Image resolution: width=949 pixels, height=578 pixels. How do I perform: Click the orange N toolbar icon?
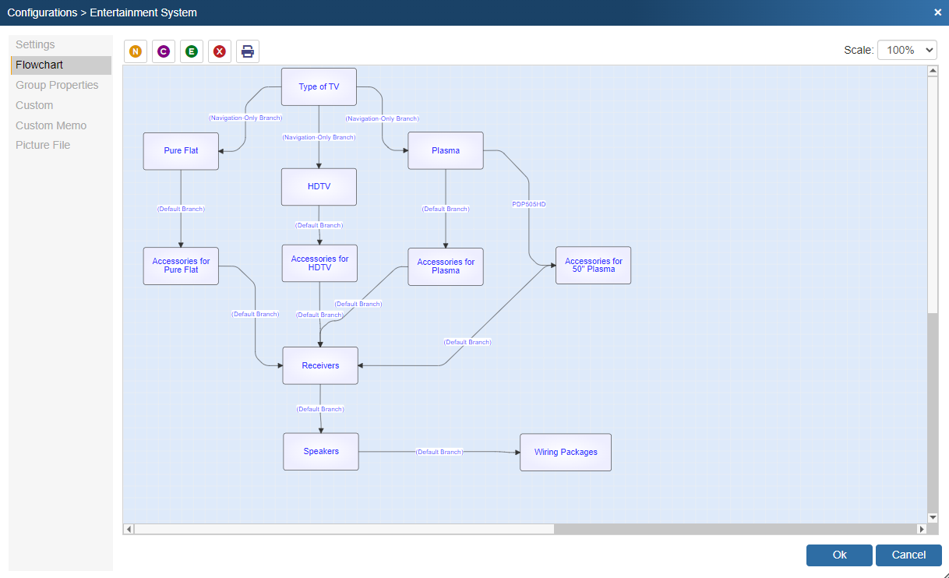[x=136, y=51]
